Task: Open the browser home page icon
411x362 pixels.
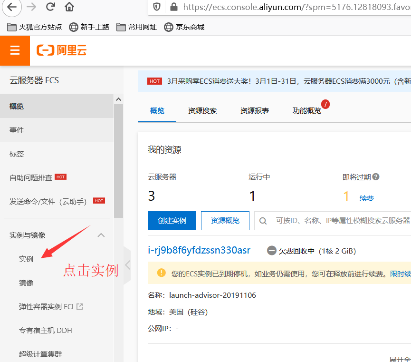Action: (69, 7)
